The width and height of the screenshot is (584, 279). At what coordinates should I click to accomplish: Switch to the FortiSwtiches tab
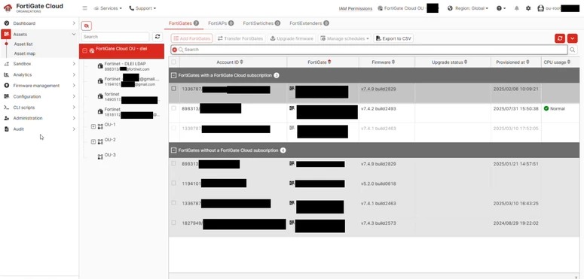point(261,23)
